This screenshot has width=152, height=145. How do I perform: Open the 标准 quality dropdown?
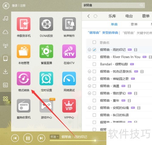(54, 137)
